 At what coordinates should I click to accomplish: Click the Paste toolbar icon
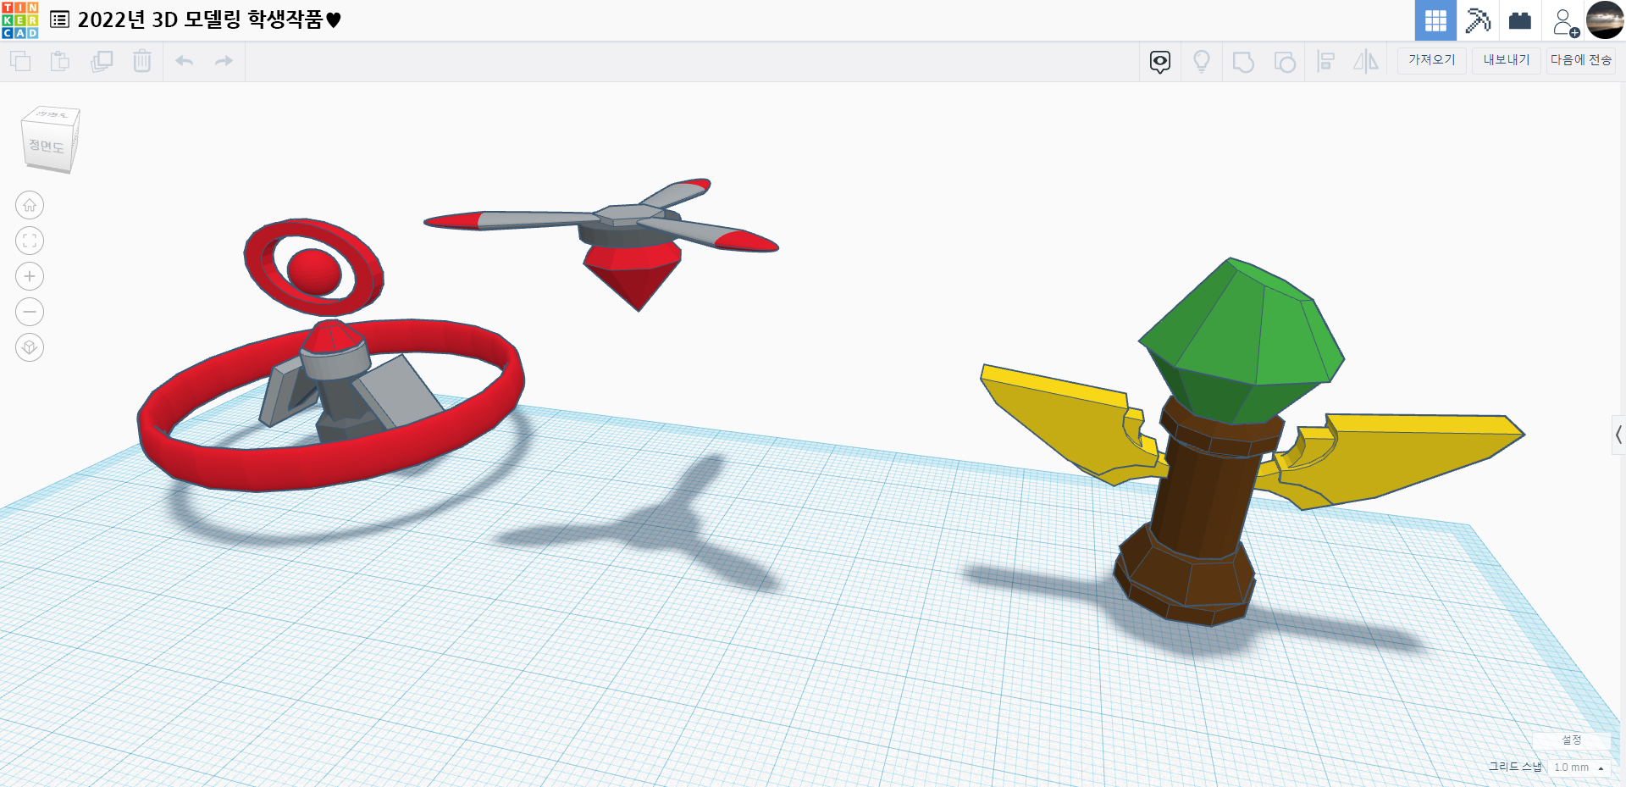(60, 61)
